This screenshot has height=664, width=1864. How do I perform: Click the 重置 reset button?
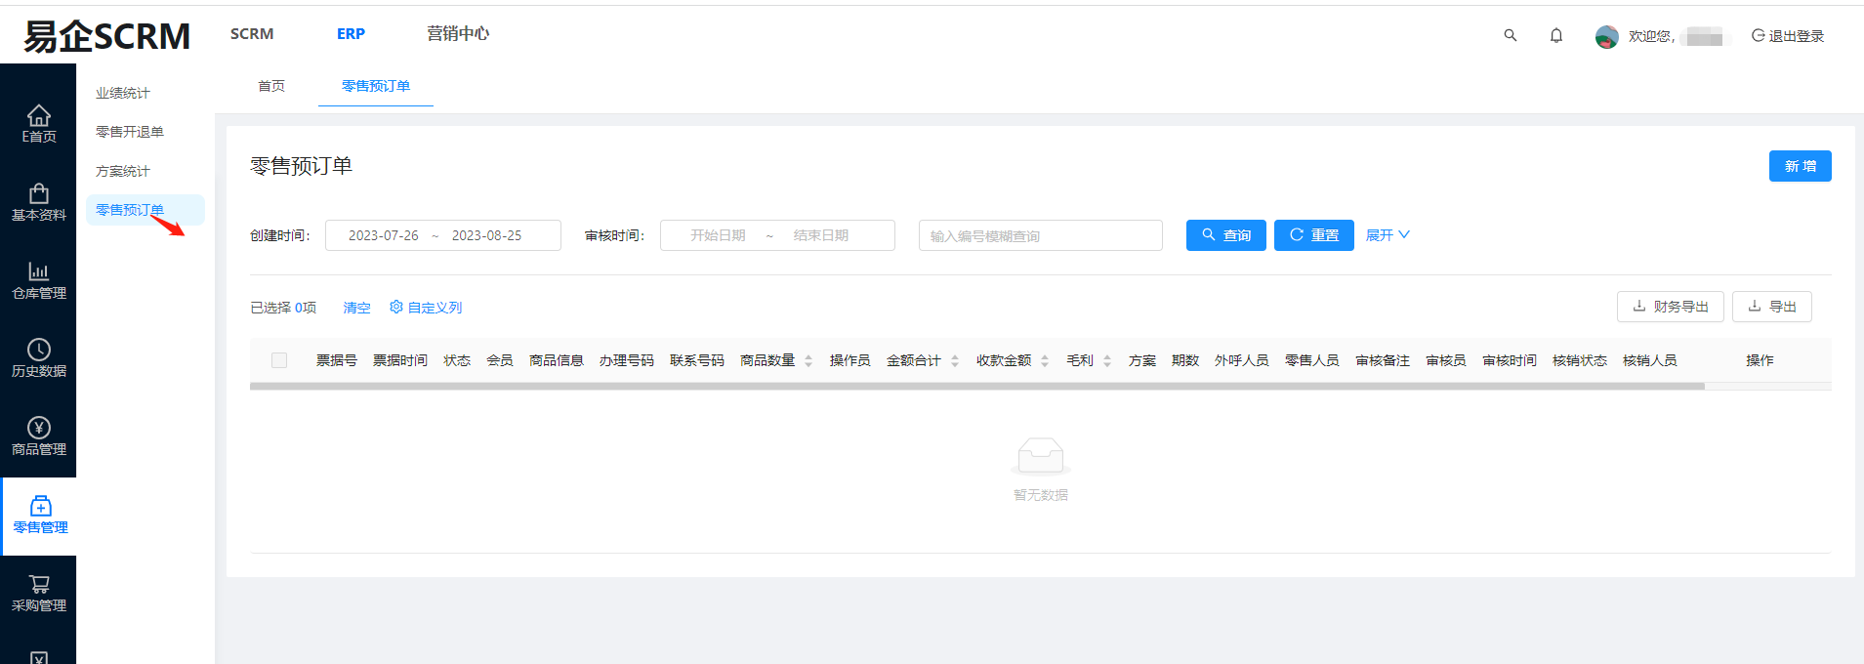[1313, 235]
